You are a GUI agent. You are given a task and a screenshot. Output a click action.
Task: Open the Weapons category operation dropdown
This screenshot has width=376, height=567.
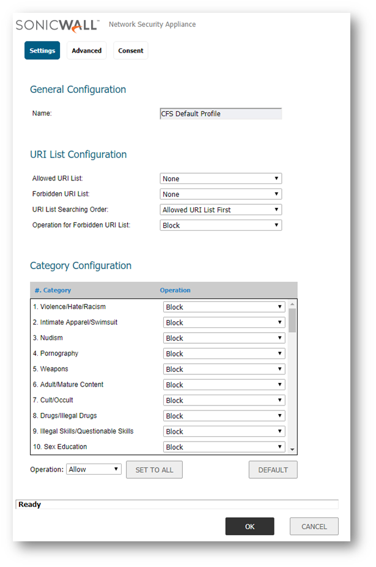[224, 369]
